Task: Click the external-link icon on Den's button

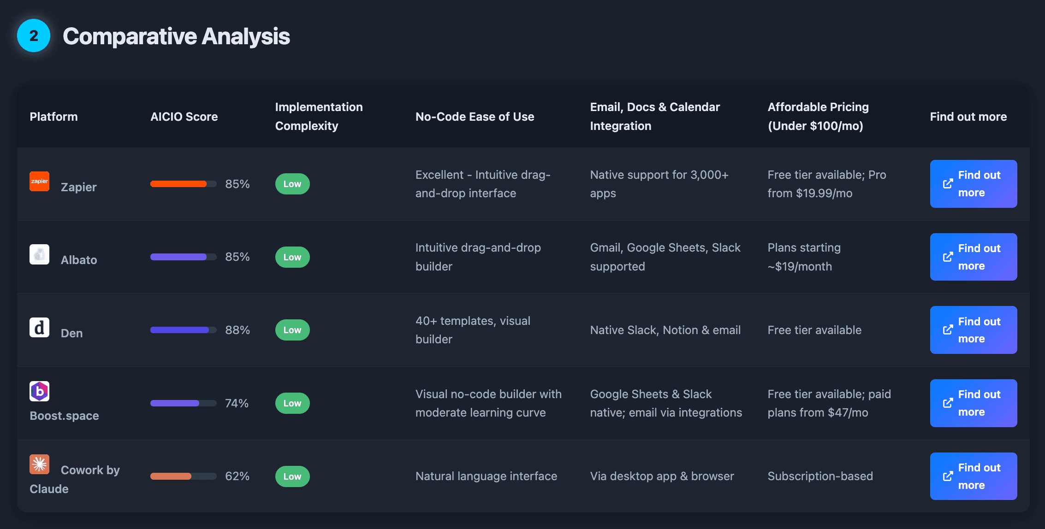Action: click(948, 329)
